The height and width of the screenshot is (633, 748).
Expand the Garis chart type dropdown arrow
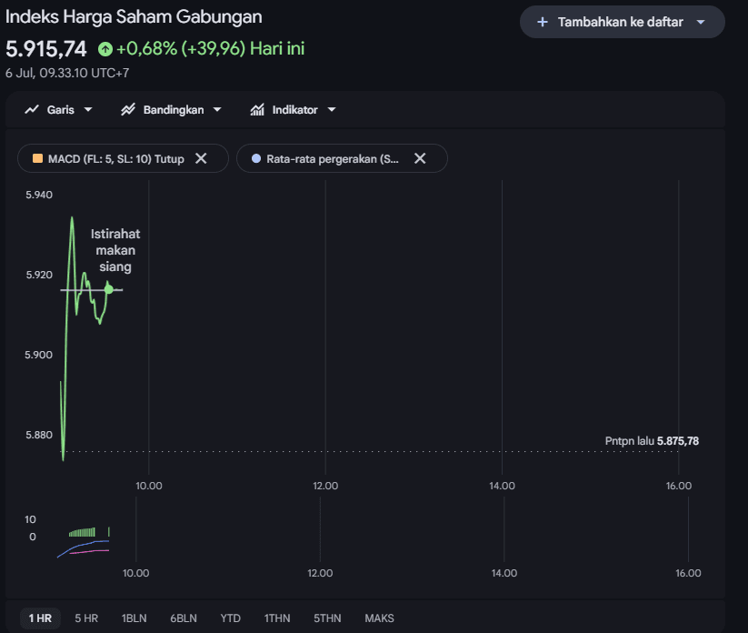point(88,110)
